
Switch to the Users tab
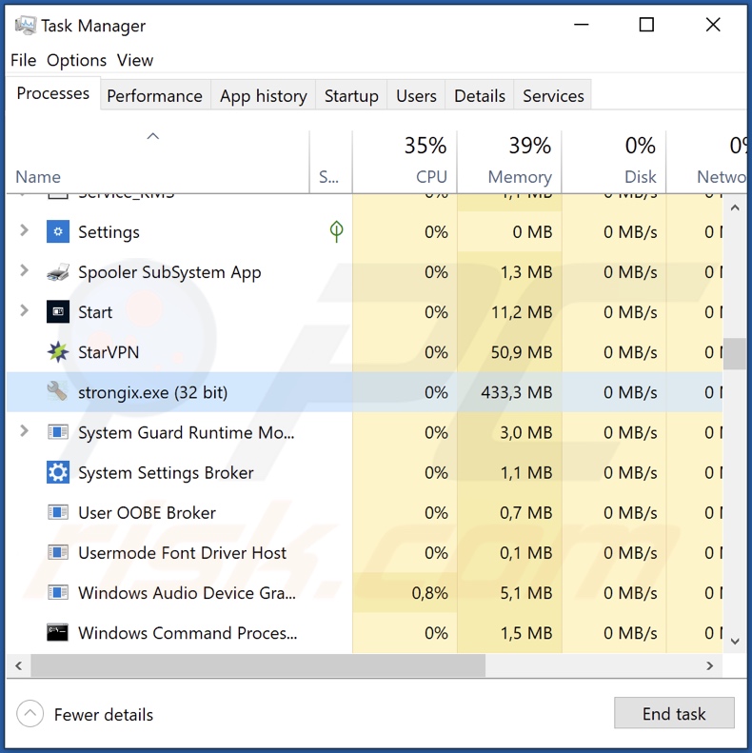click(x=416, y=96)
